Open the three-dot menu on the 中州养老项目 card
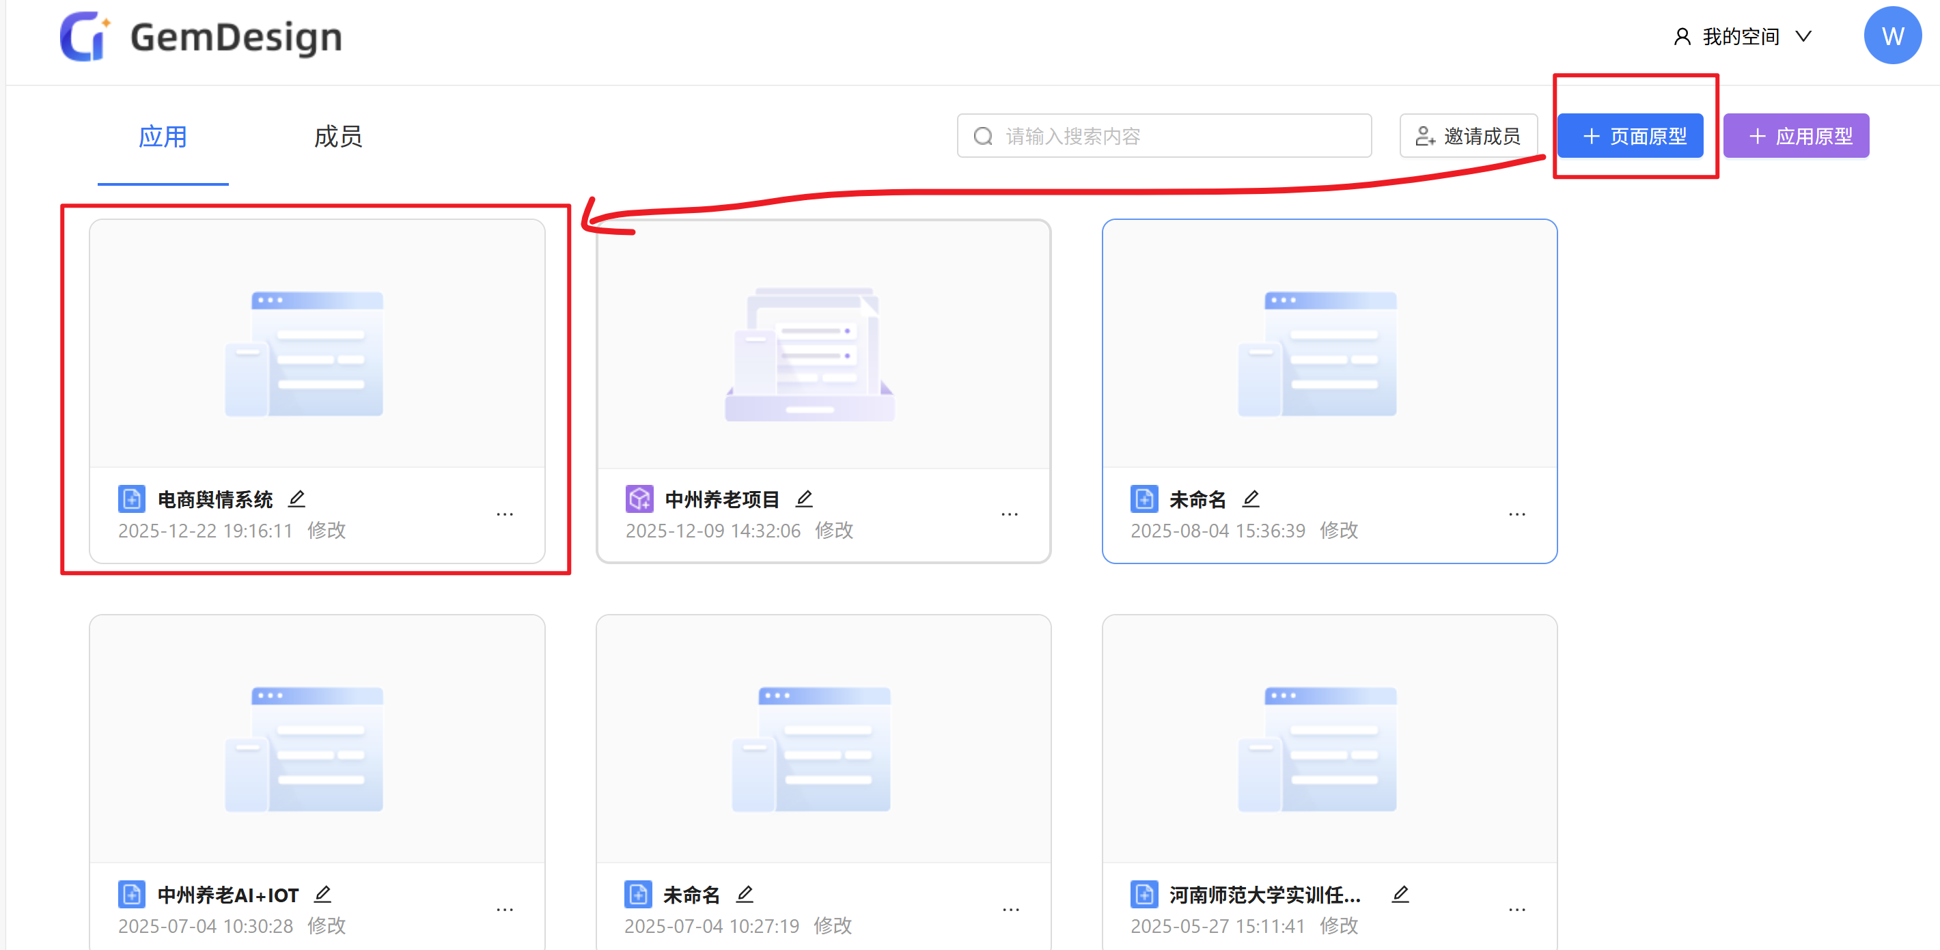The image size is (1940, 950). tap(1009, 514)
